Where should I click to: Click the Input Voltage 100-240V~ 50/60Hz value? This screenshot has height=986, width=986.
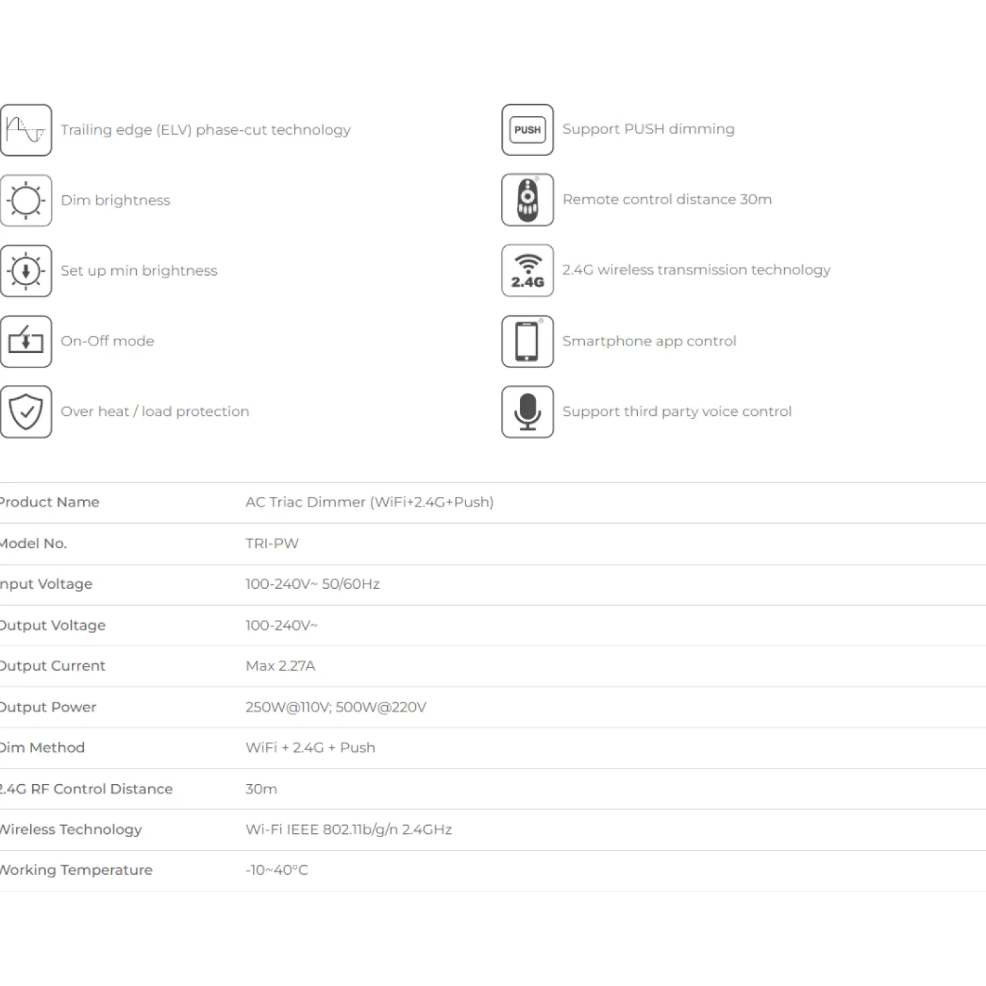pos(313,584)
